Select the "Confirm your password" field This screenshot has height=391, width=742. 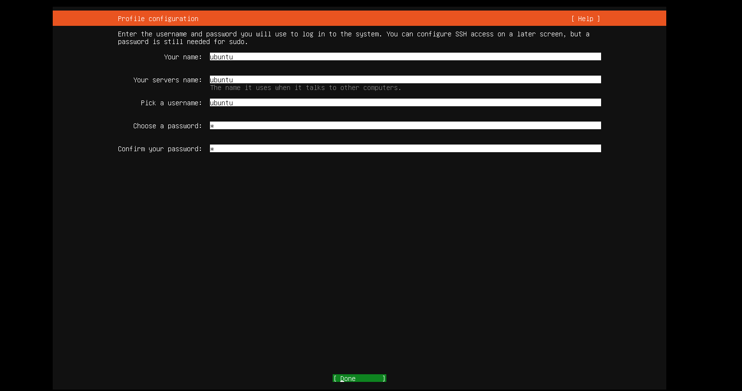coord(405,148)
